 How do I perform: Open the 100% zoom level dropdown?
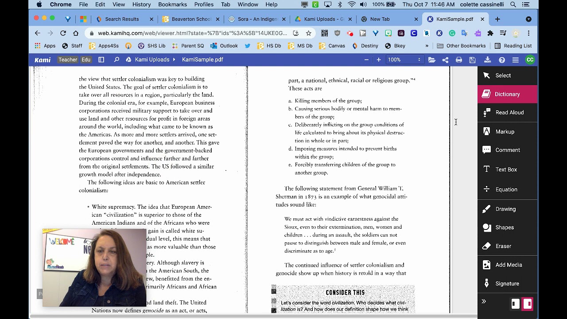[x=404, y=59]
